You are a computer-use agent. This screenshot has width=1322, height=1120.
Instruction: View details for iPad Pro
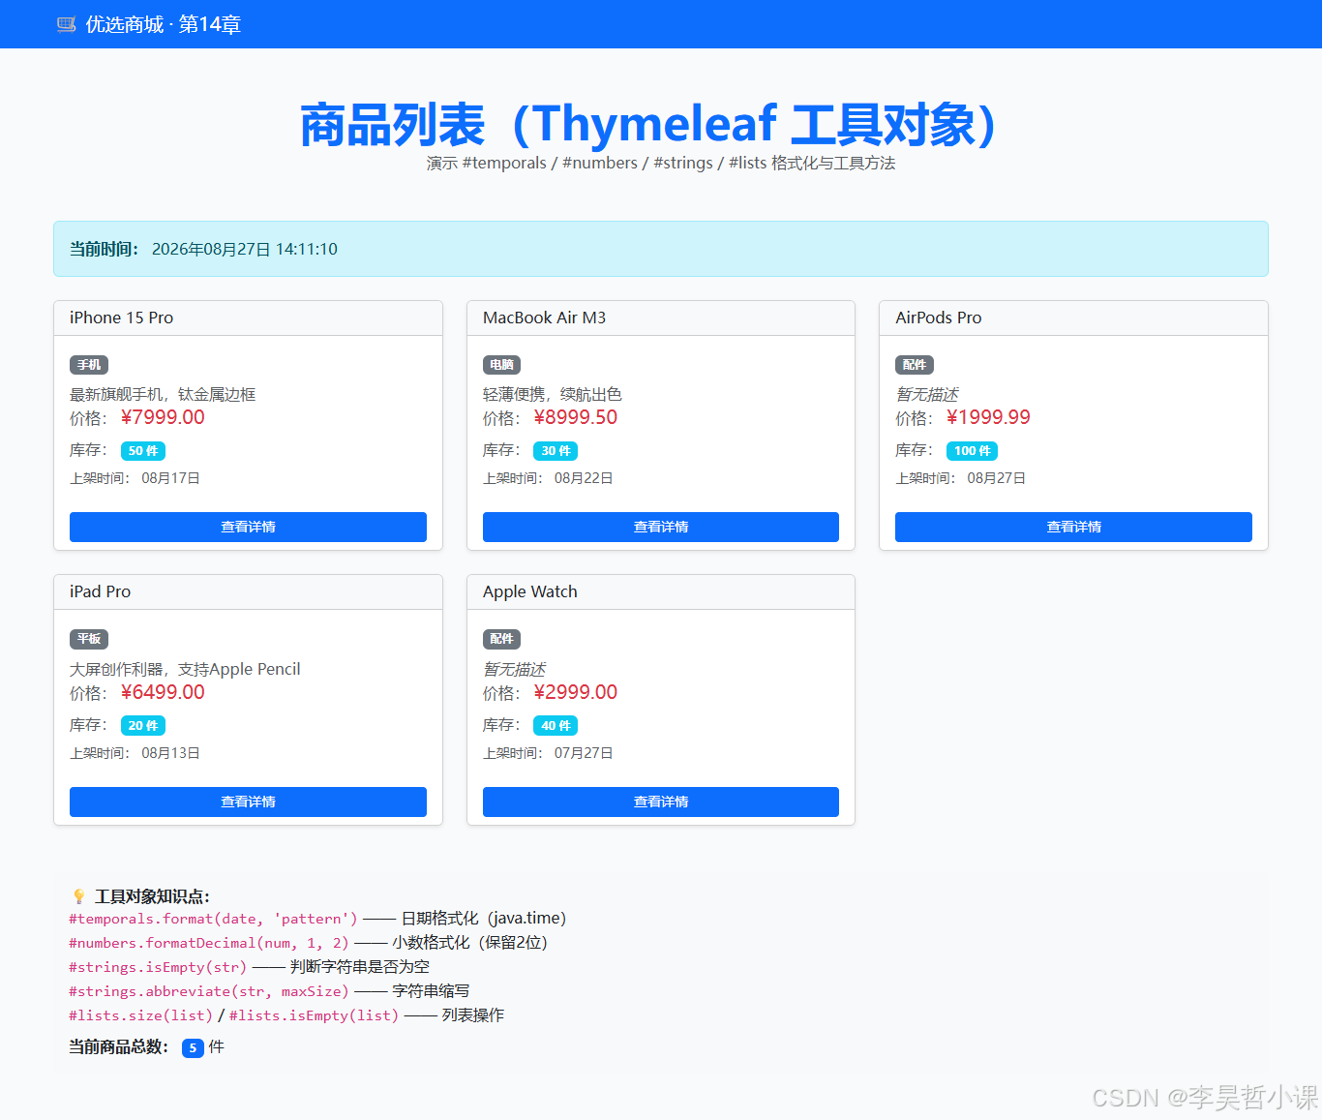[x=248, y=802]
